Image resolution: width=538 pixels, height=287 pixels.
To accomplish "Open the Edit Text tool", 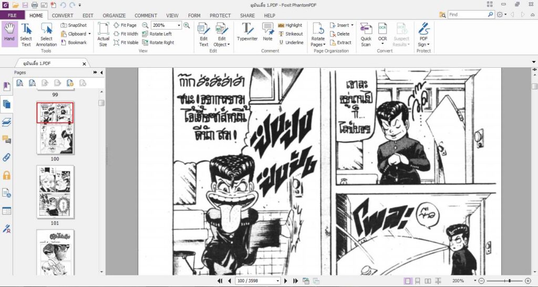I will (x=204, y=34).
